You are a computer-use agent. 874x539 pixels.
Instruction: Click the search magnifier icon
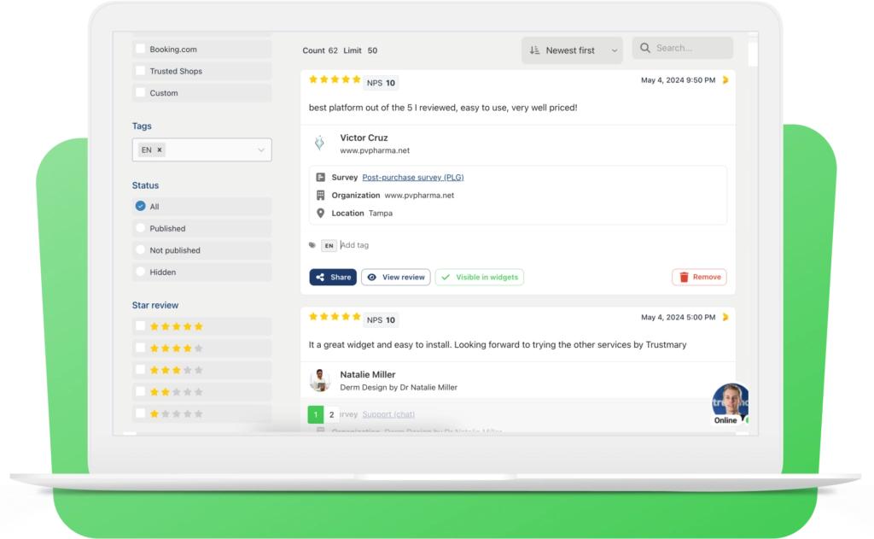(645, 48)
